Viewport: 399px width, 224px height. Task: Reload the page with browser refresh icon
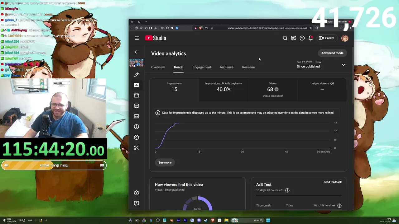(x=341, y=28)
